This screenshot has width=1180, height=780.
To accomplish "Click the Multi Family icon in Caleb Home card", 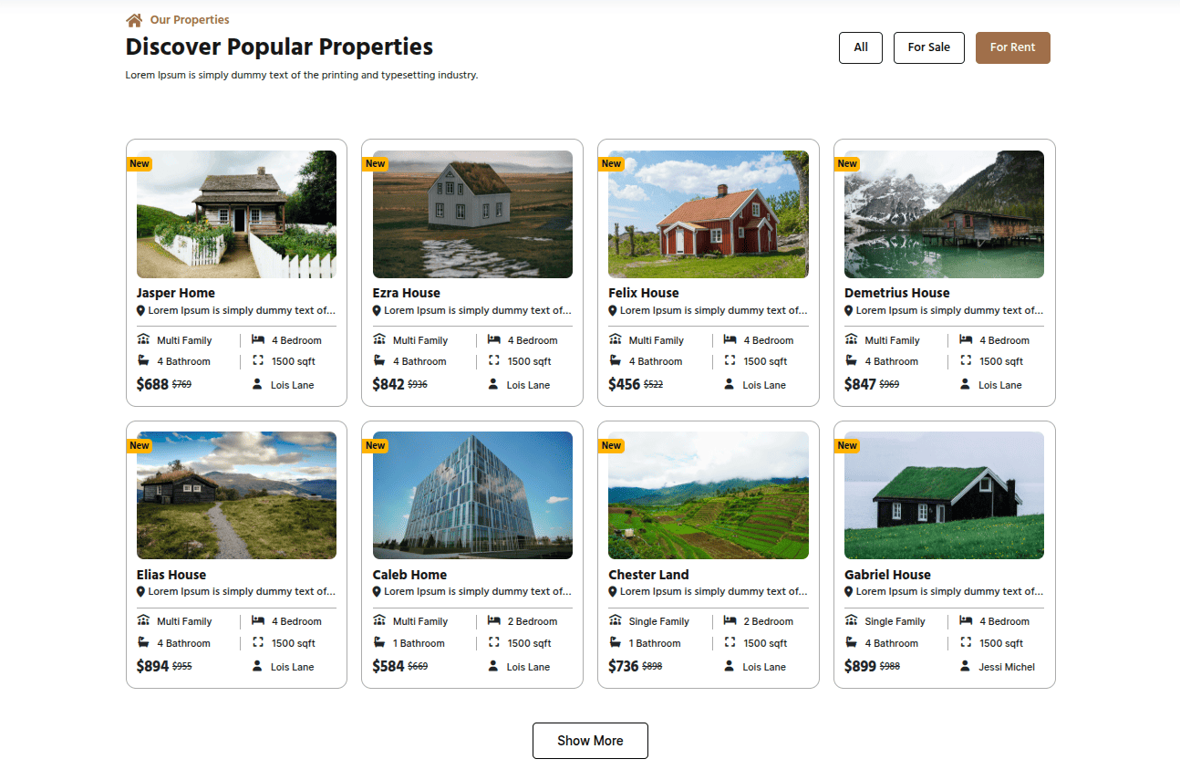I will coord(379,621).
